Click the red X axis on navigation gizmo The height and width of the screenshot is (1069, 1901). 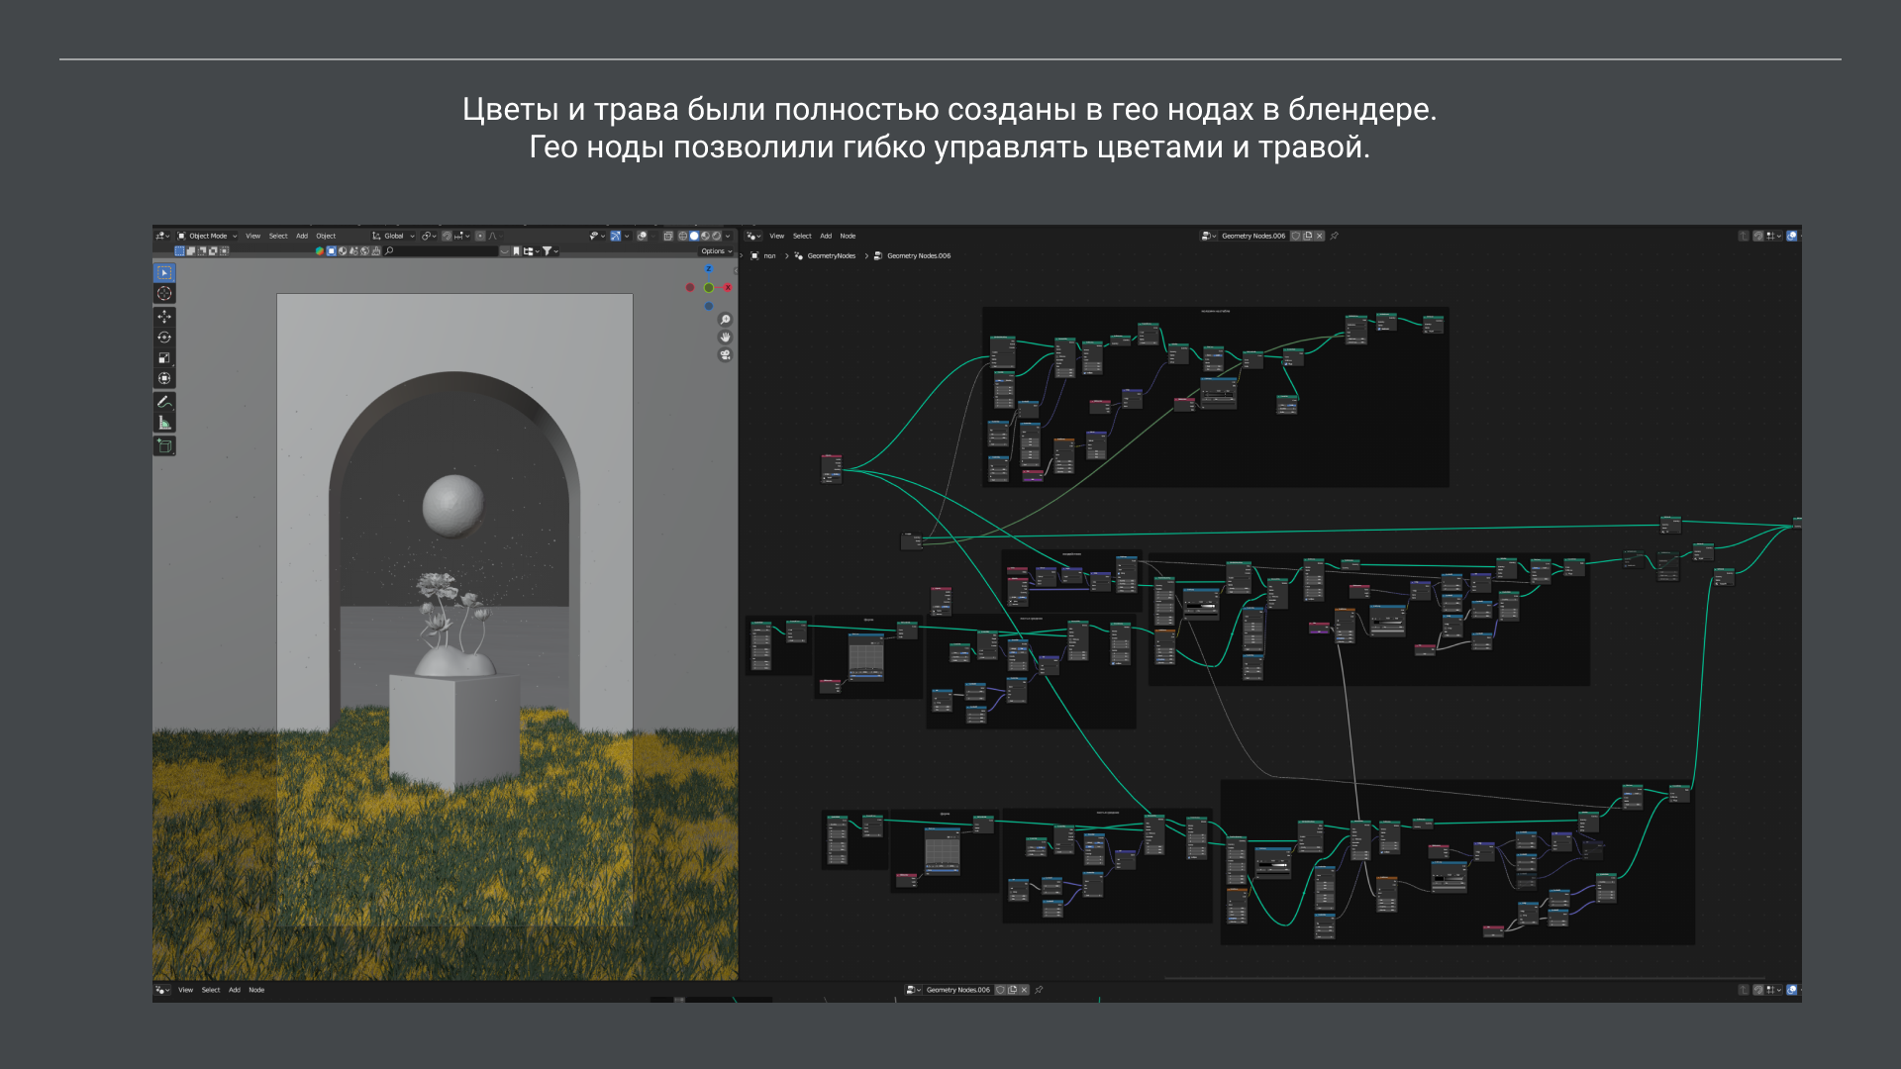728,288
